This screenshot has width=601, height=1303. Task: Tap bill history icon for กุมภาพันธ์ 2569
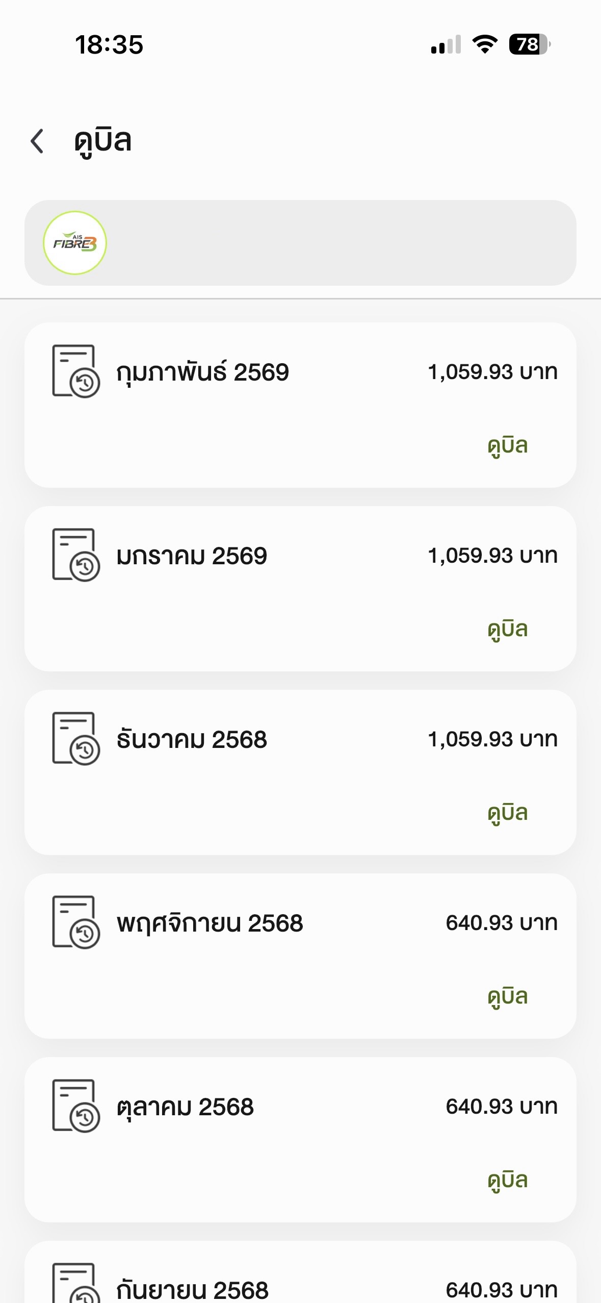(x=76, y=371)
